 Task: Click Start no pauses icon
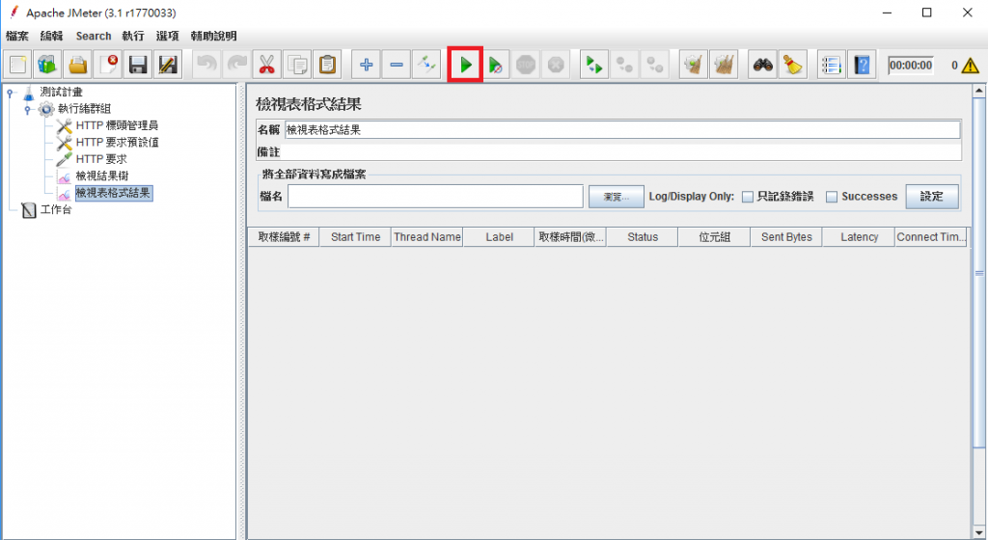[x=495, y=65]
